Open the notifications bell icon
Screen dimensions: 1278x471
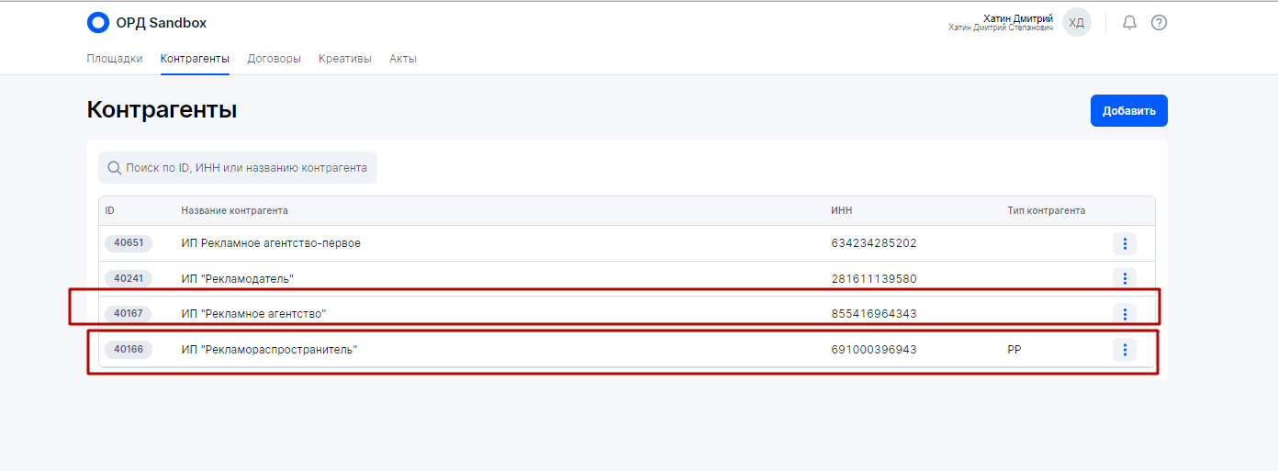pos(1129,23)
